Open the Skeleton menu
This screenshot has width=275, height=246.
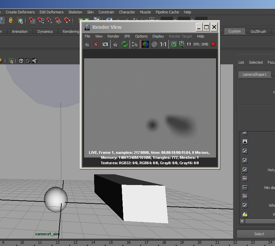(x=75, y=12)
